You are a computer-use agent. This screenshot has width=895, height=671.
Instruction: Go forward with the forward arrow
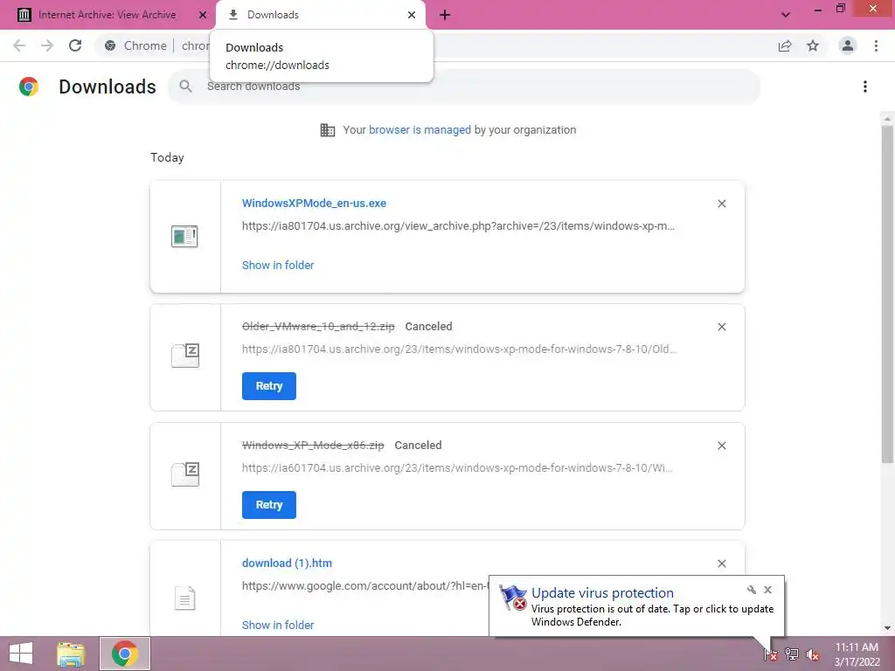click(47, 45)
